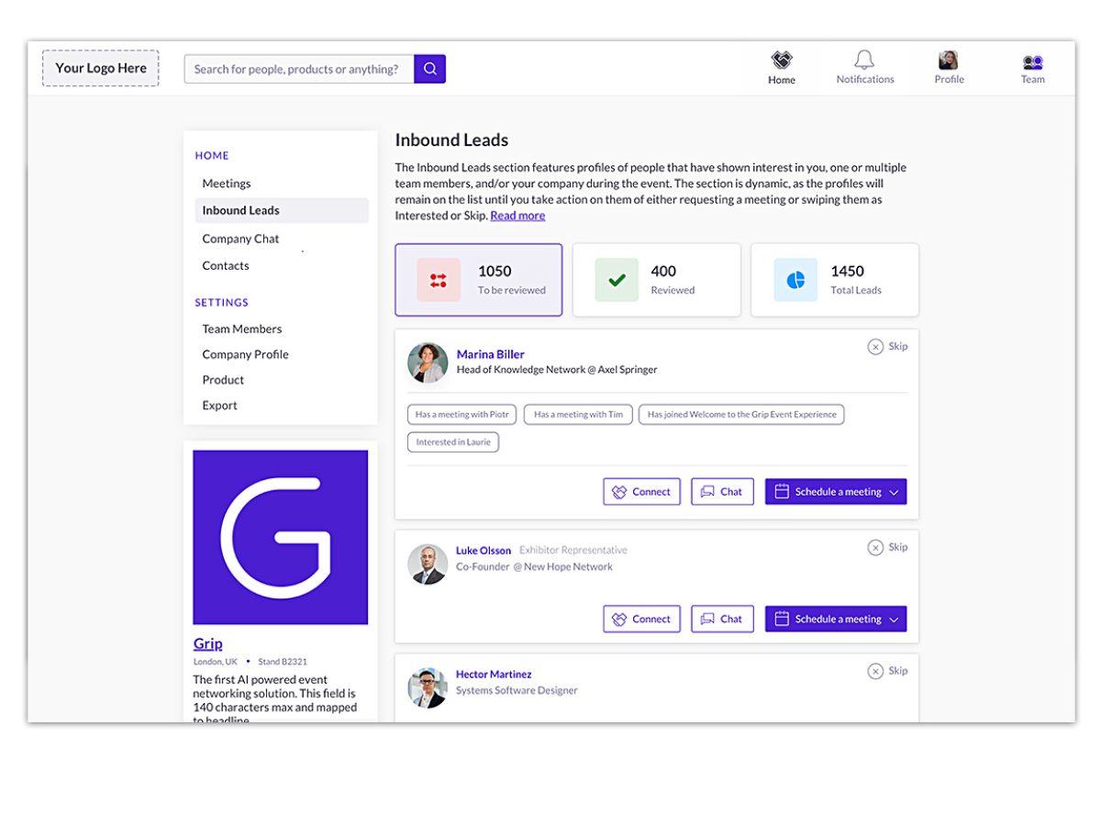Go to Company Chat in sidebar
Viewport: 1101px width, 826px height.
point(240,239)
